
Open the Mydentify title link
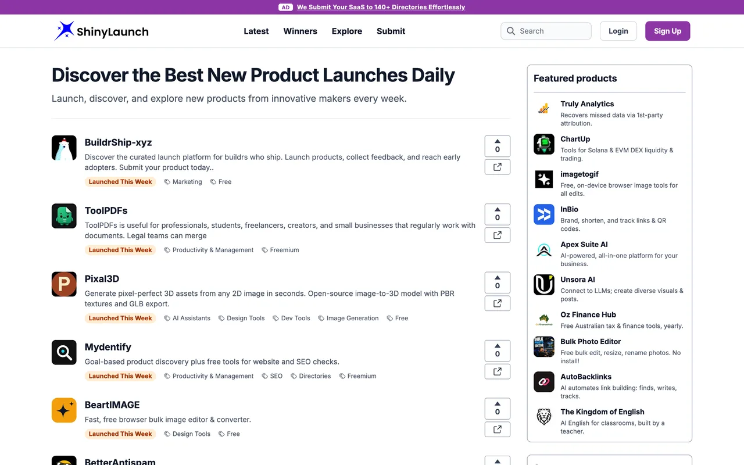(x=108, y=347)
